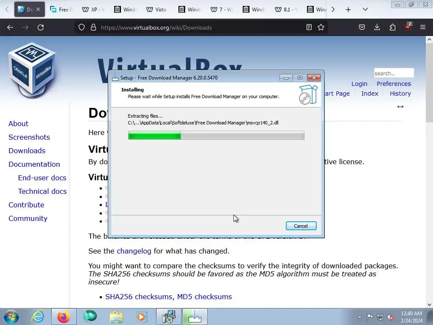Open Windows Media Player from taskbar

pos(143,317)
